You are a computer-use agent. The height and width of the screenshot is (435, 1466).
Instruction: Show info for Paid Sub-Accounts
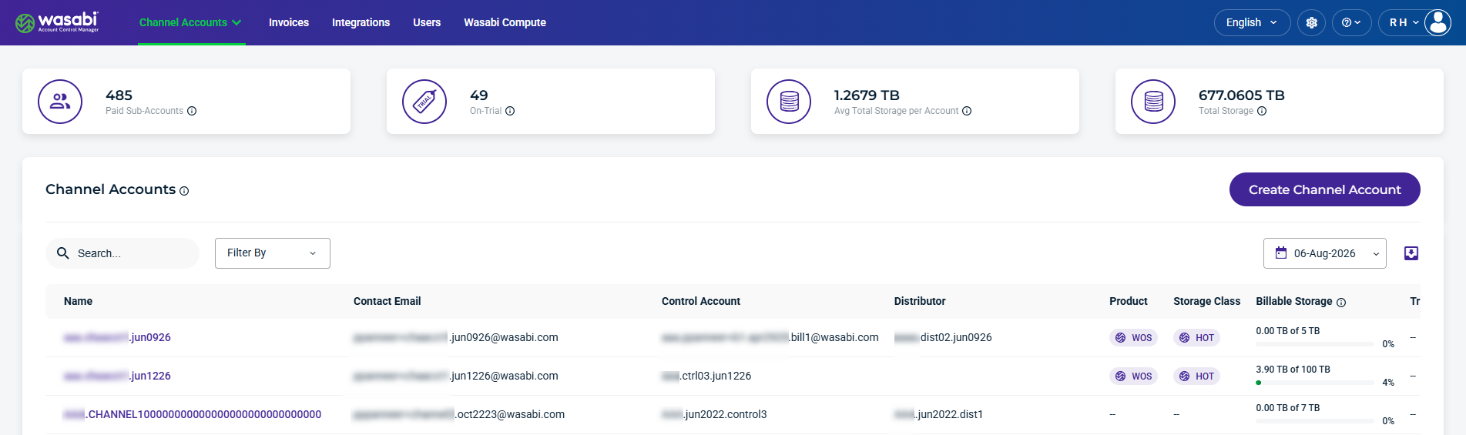(192, 111)
